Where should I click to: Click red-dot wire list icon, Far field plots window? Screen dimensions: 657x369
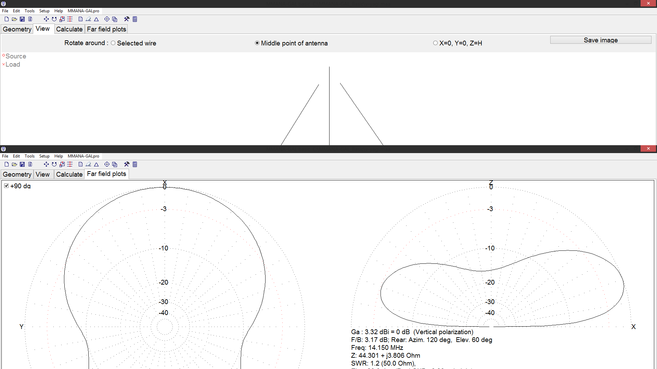[x=70, y=164]
